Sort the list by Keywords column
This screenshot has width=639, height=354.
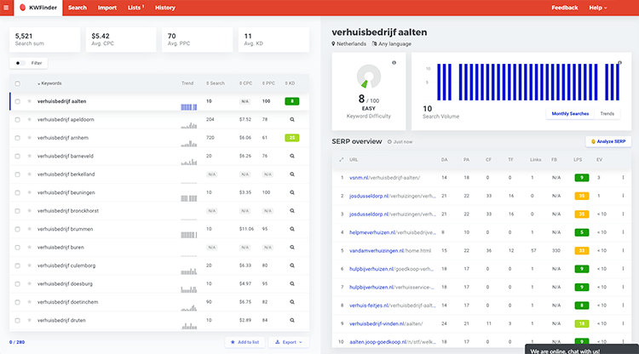[50, 83]
